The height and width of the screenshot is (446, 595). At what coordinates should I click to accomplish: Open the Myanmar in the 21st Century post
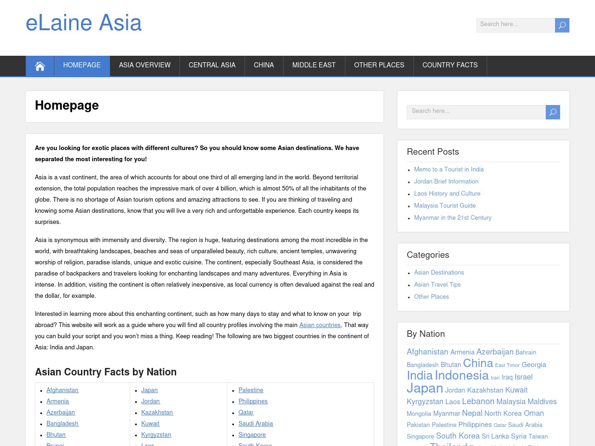coord(452,218)
